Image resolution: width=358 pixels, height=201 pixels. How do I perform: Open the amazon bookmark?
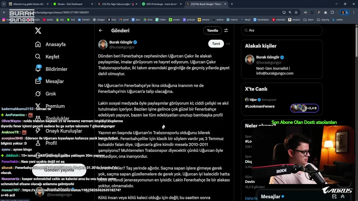pyautogui.click(x=294, y=20)
